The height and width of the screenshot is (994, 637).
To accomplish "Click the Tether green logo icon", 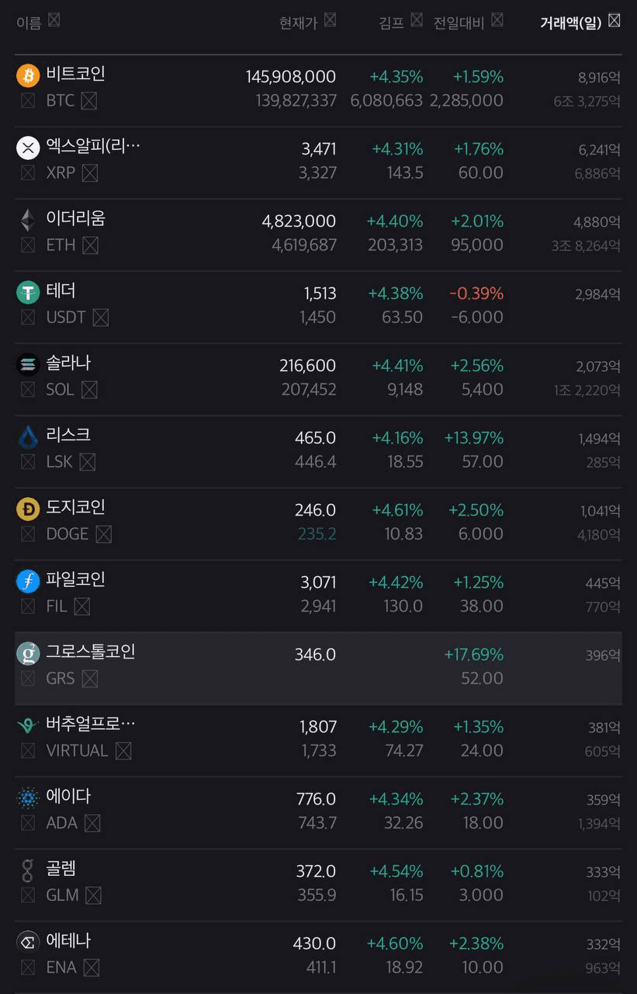I will click(28, 293).
